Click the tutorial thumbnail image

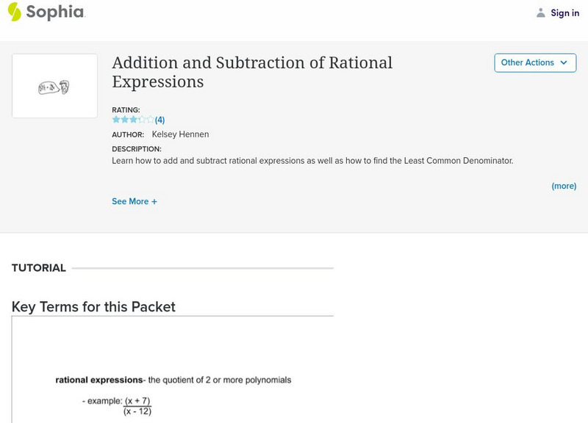54,87
